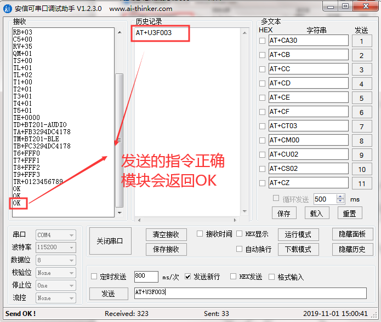Uncheck 发送新行 send newline checkbox
The width and height of the screenshot is (381, 322).
[x=188, y=277]
